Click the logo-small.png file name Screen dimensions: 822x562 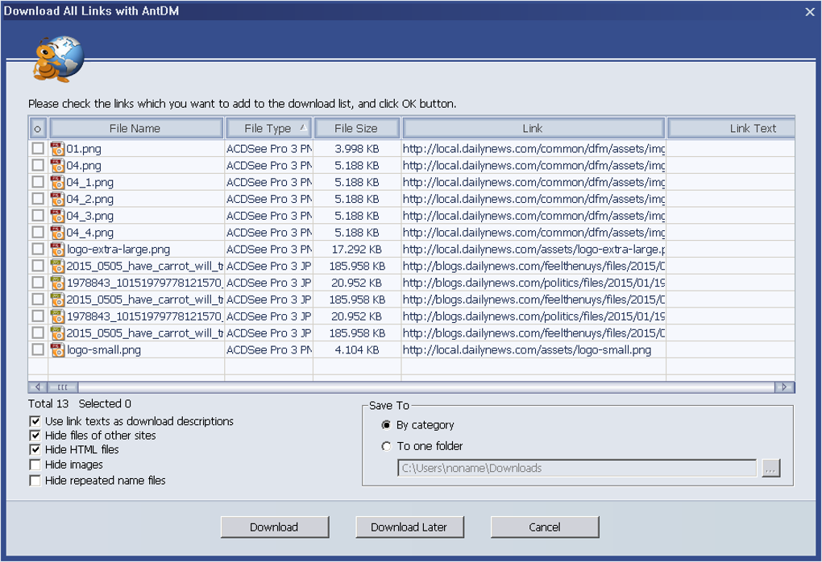(104, 350)
